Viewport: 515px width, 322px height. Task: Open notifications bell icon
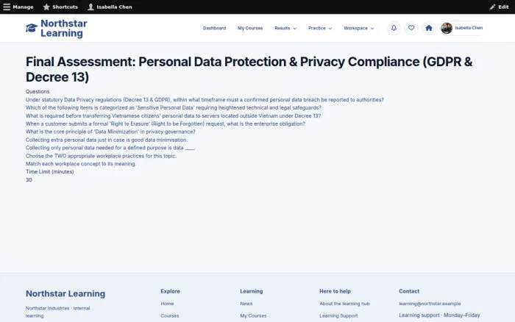tap(394, 28)
